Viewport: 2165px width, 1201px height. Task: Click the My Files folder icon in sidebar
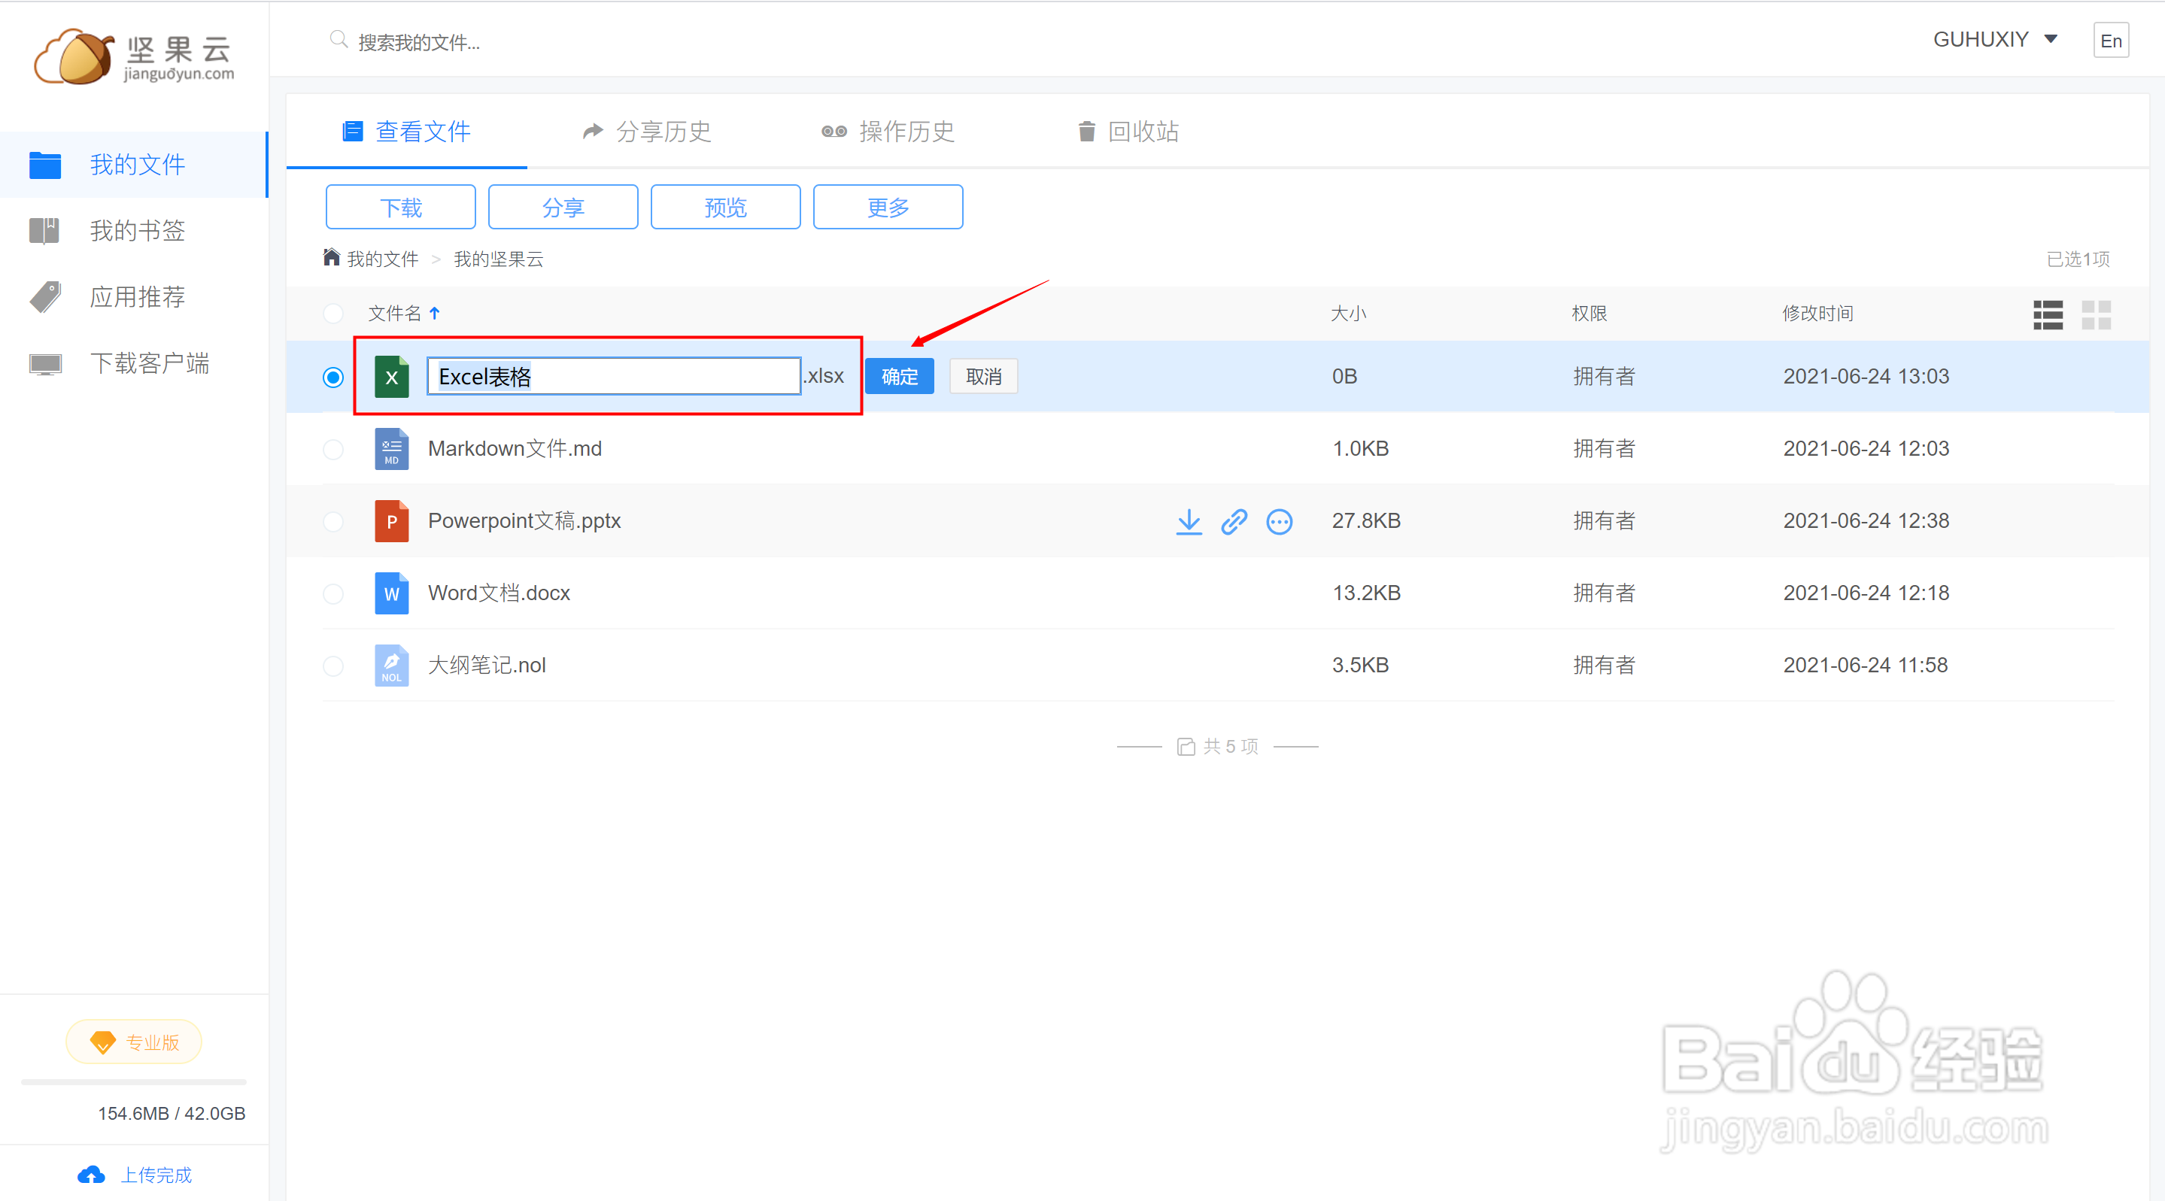pyautogui.click(x=45, y=165)
